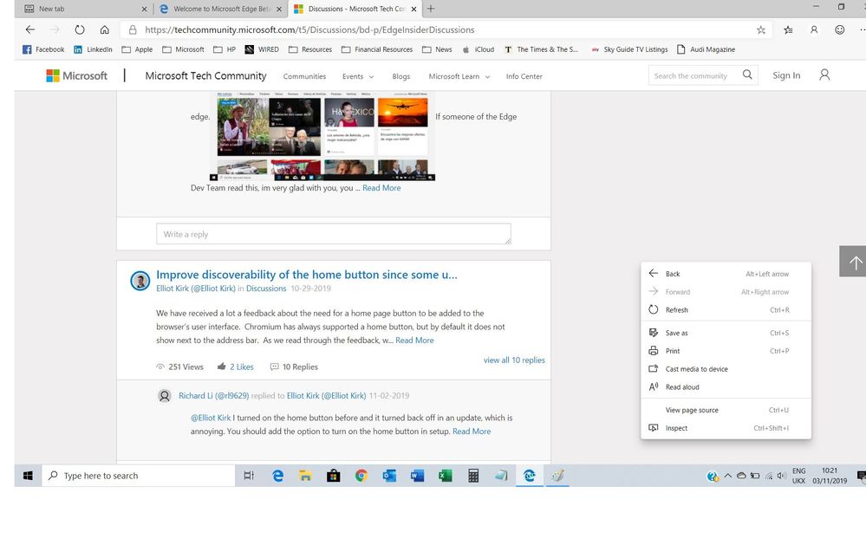Open the Audi Magazine bookmark
Image resolution: width=866 pixels, height=545 pixels.
point(706,49)
